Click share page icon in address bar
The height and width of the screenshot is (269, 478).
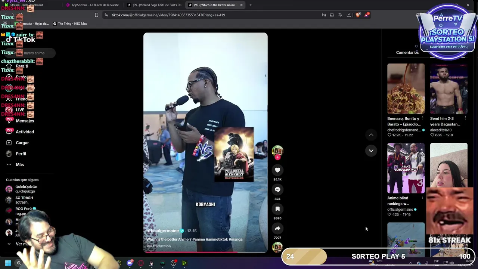349,15
